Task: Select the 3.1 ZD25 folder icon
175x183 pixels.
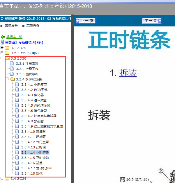Action: (7, 48)
